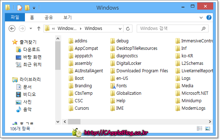Select the AUInstallAgent folder icon
This screenshot has width=220, height=140.
[x=71, y=71]
